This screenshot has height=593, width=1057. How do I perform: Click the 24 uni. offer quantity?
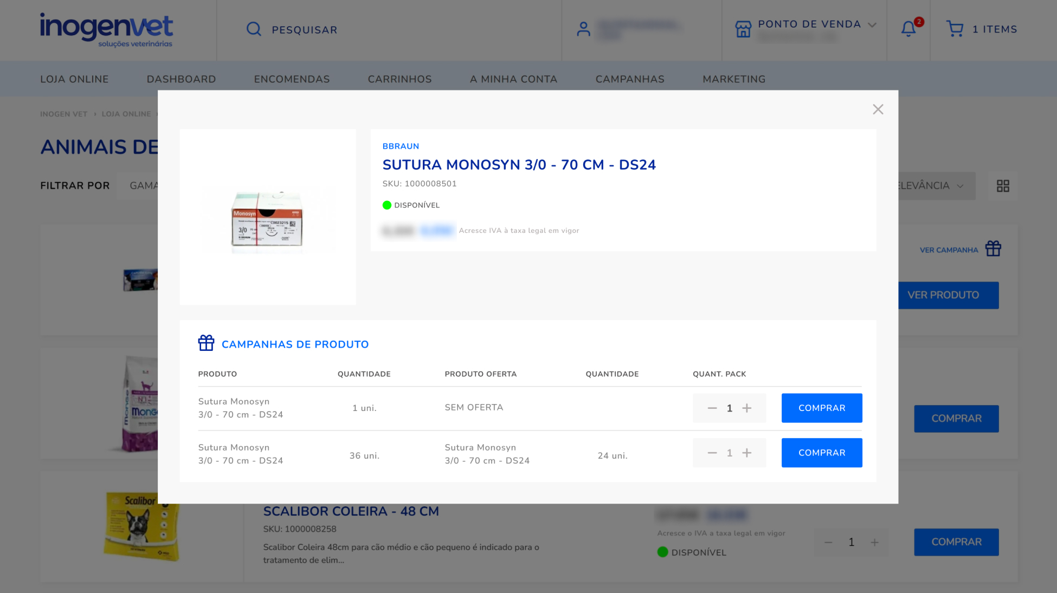pos(613,456)
